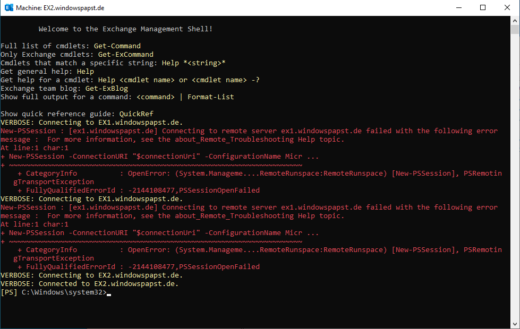Click the scrollbar down arrow
Image resolution: width=520 pixels, height=329 pixels.
tap(515, 324)
